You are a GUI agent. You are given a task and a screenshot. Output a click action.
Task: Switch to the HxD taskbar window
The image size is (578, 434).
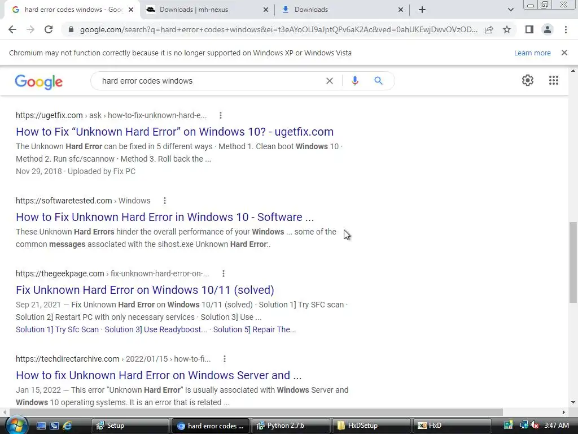(452, 426)
